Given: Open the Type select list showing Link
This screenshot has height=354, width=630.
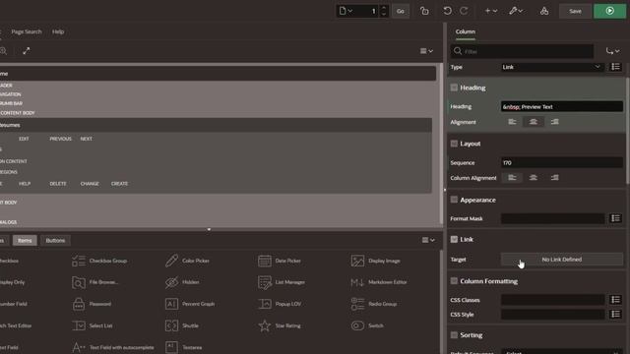Looking at the screenshot, I should [551, 67].
